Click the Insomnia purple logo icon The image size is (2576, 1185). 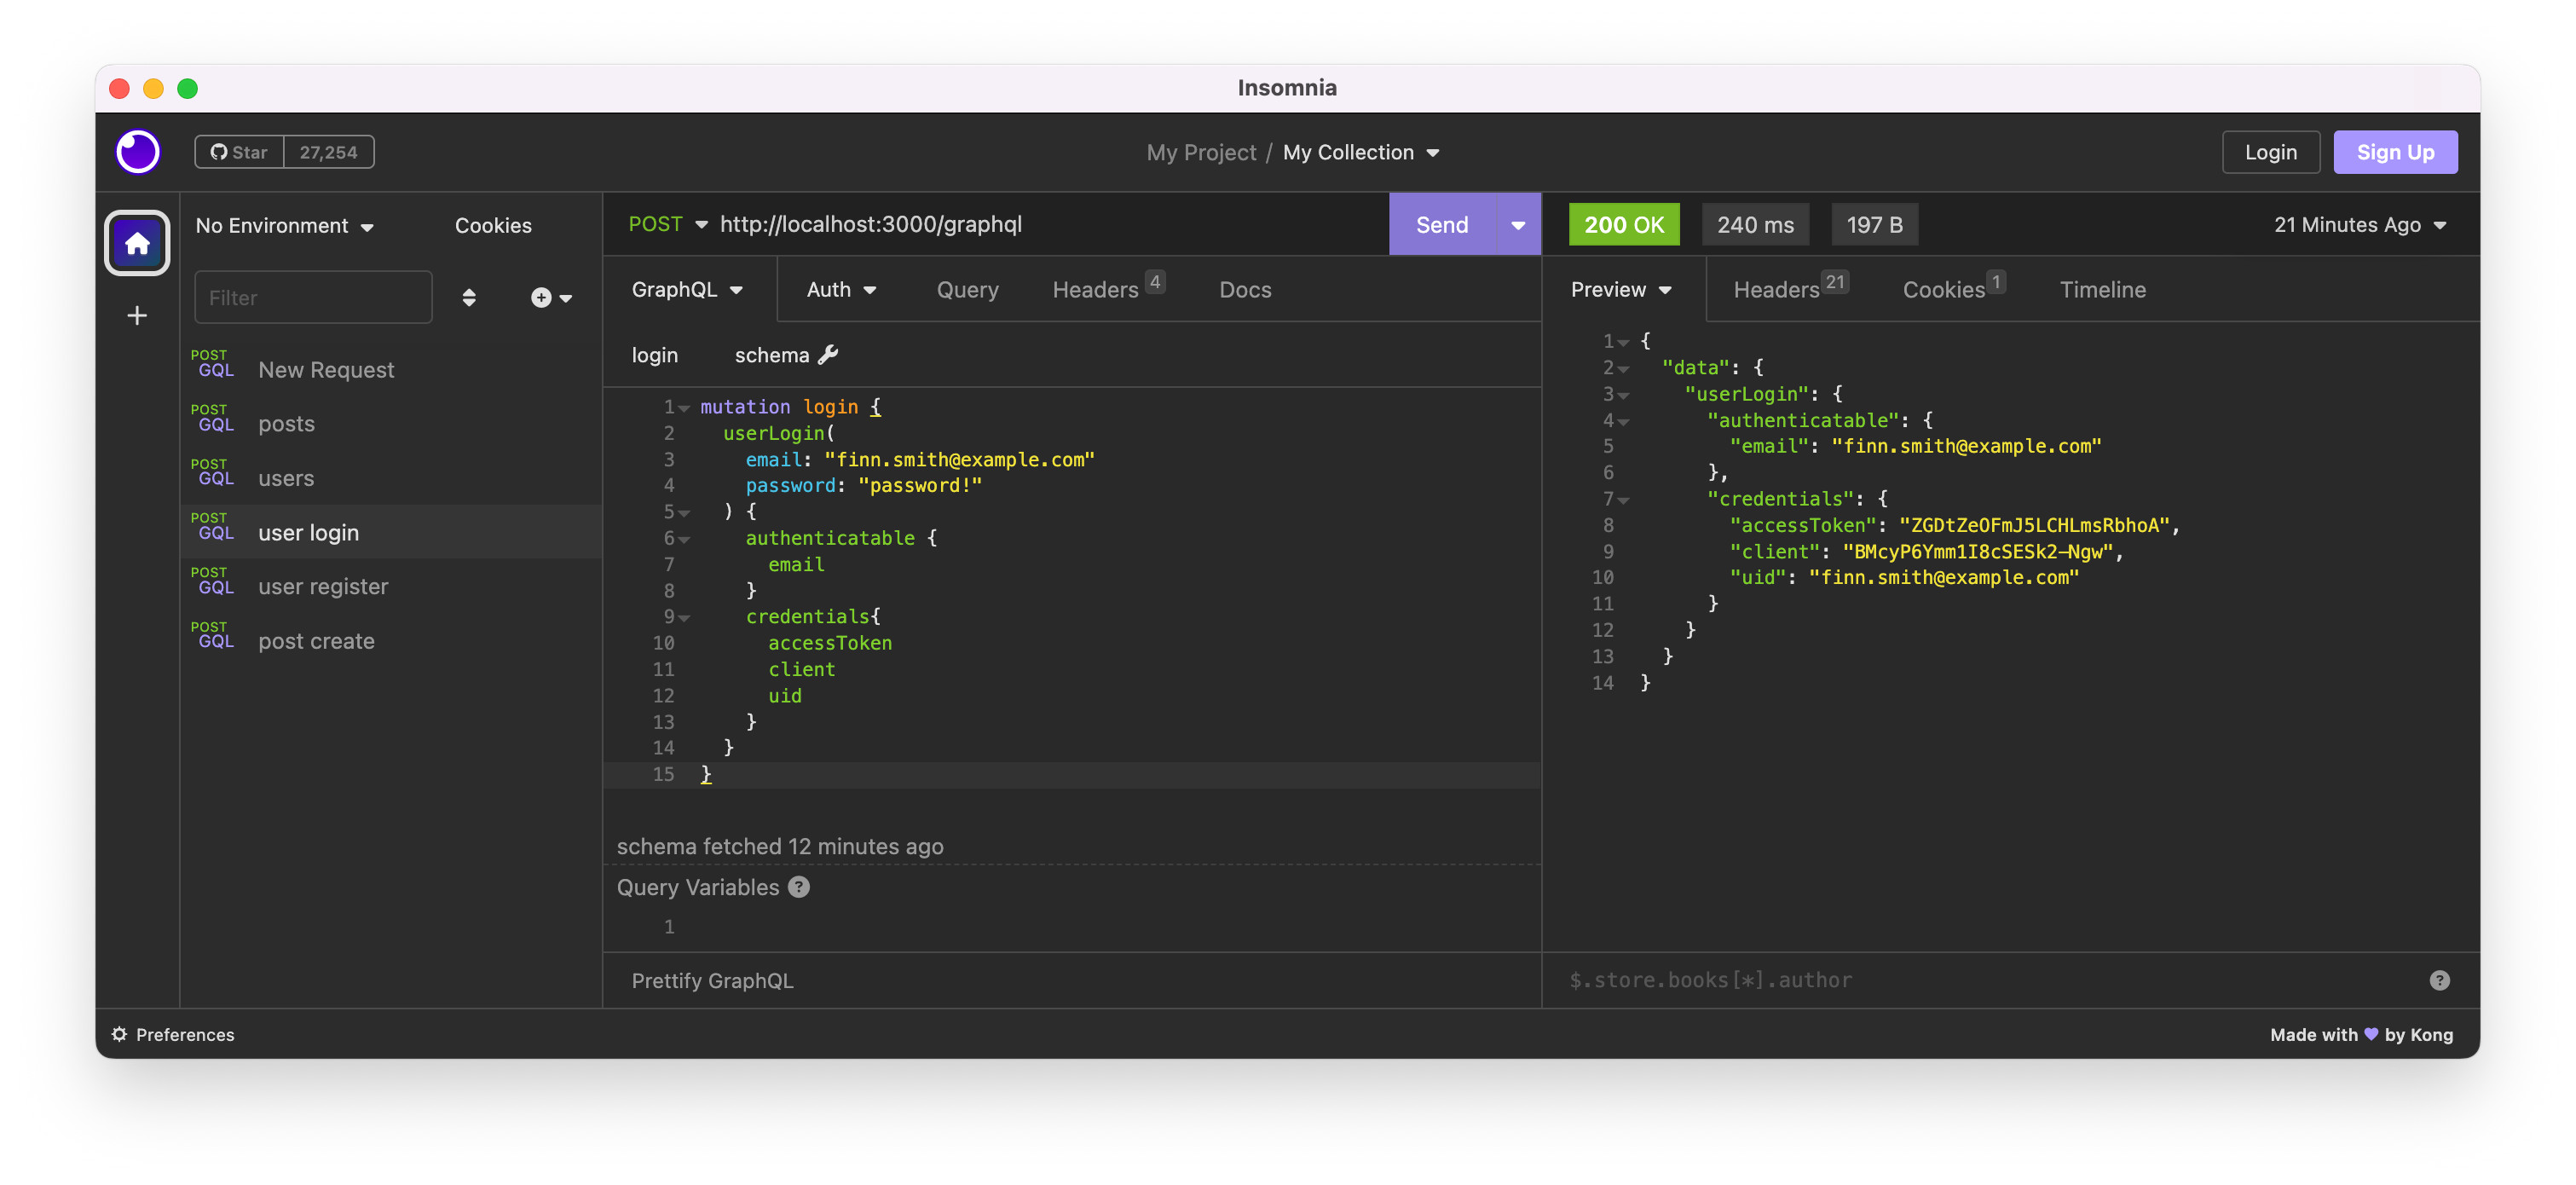(x=138, y=152)
